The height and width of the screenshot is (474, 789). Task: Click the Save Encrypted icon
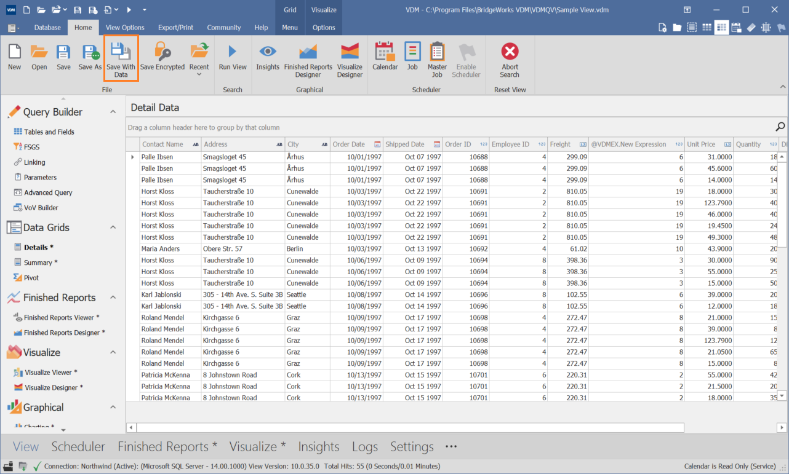tap(162, 57)
